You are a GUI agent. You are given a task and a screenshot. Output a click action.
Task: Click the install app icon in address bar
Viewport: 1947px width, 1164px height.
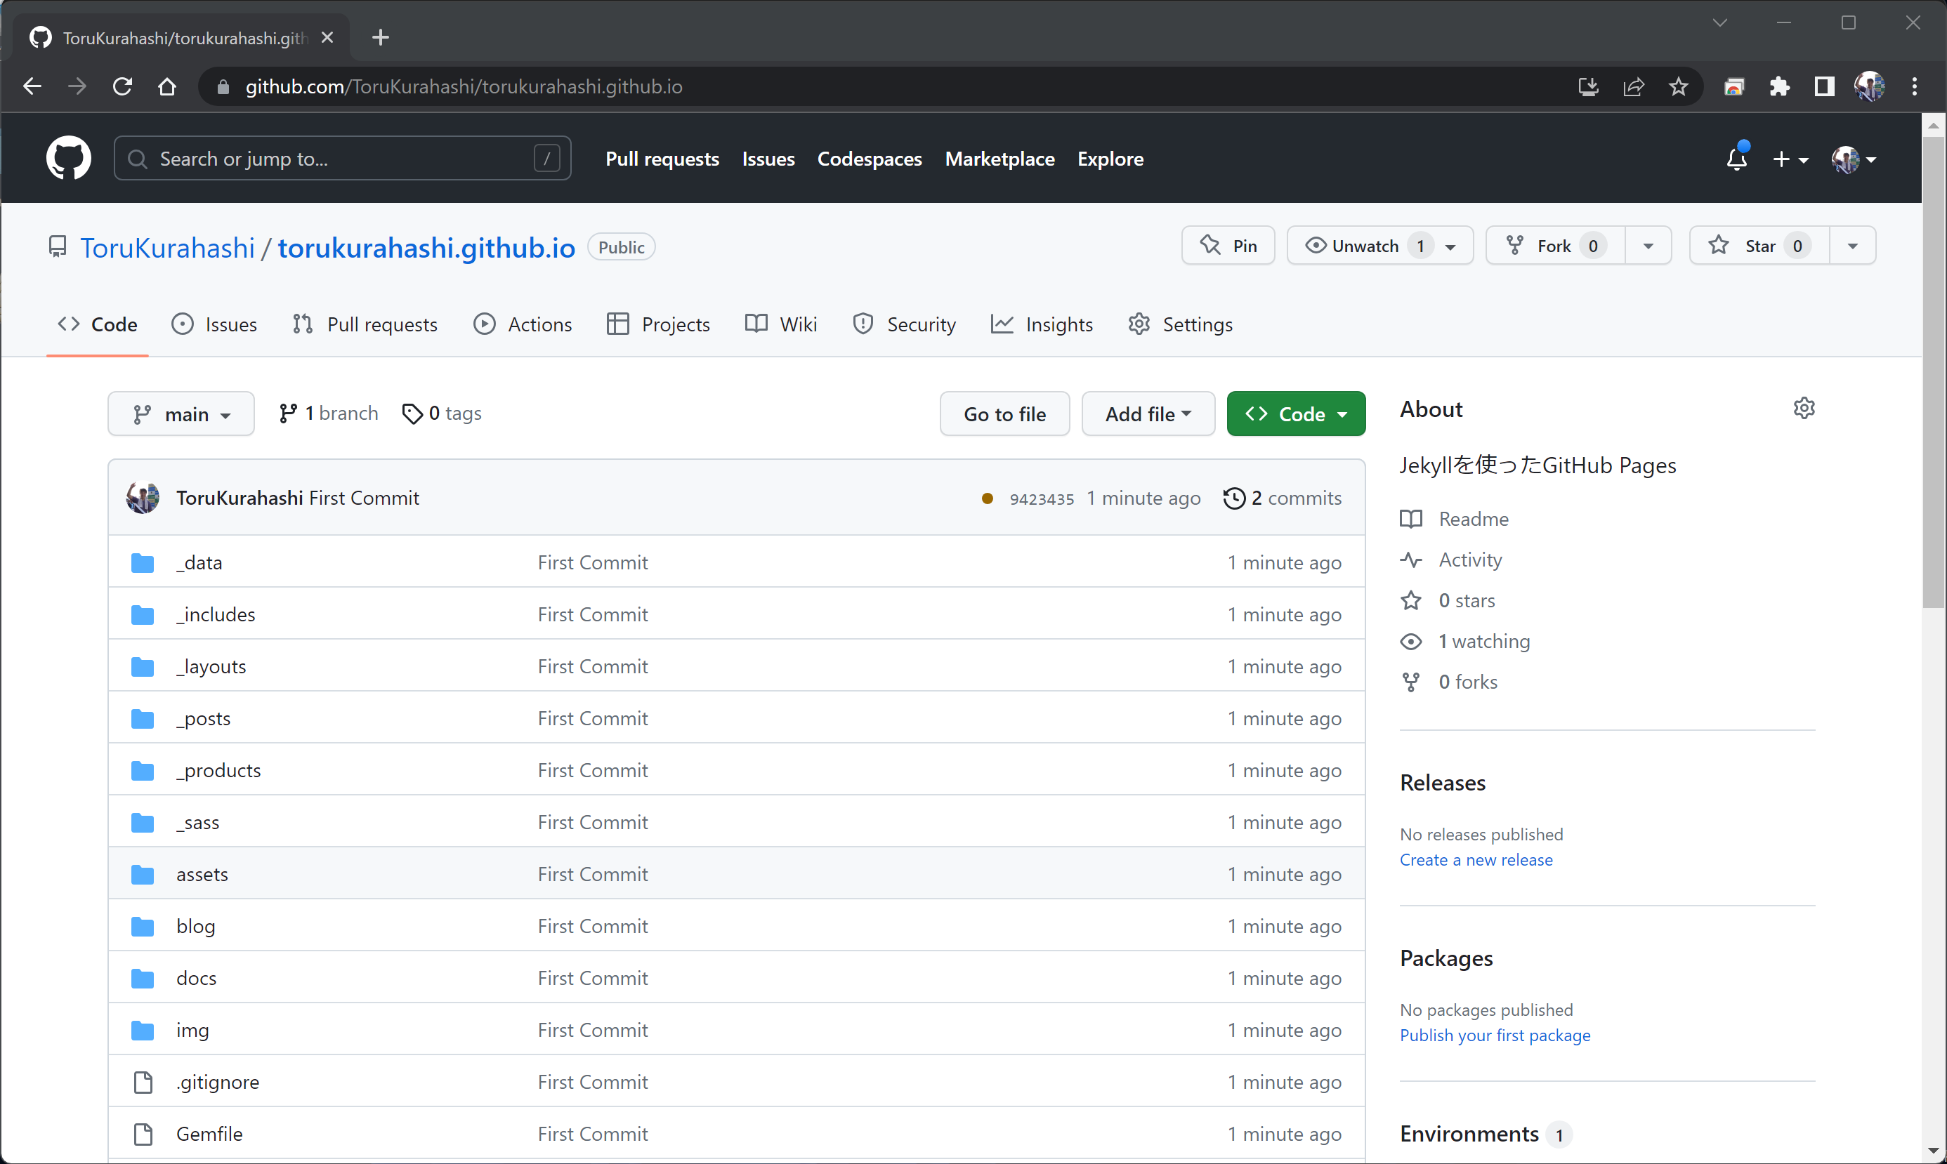1588,86
